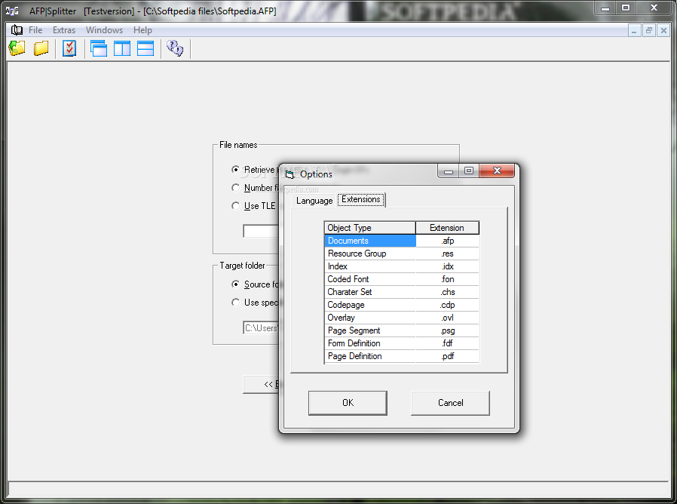Click the .pdf extension cell
This screenshot has height=504, width=677.
coord(448,356)
